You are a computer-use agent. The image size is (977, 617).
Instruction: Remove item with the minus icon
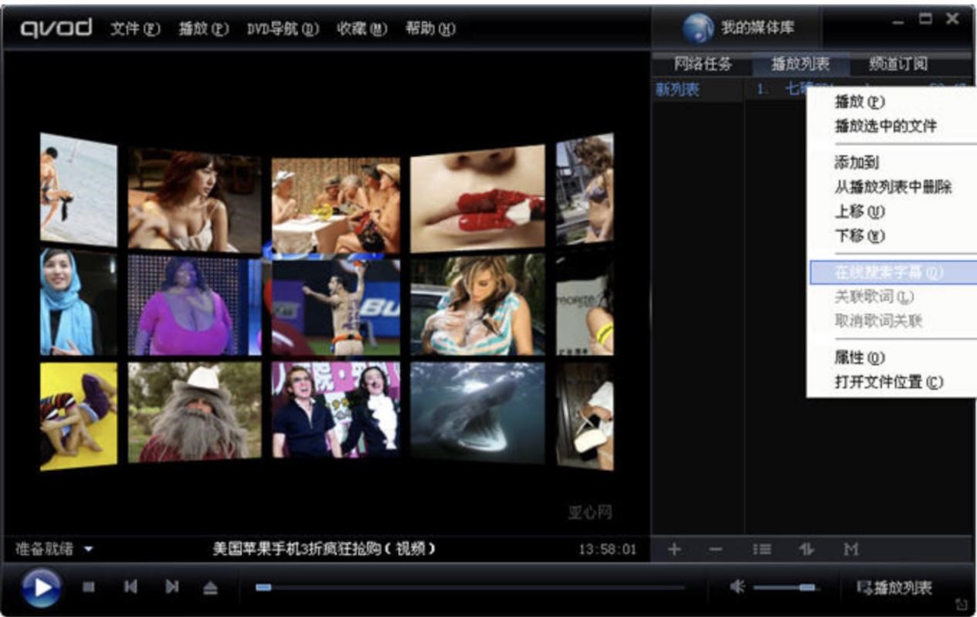click(x=716, y=549)
